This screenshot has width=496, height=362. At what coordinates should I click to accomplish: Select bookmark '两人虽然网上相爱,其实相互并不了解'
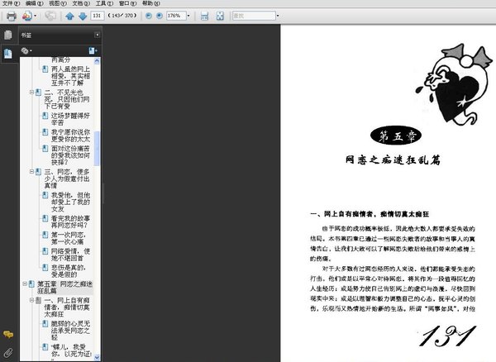point(70,76)
